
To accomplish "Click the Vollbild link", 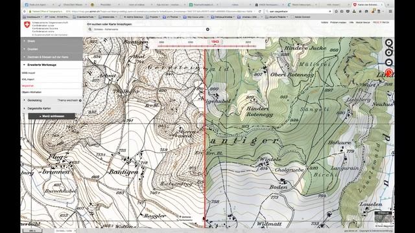I will (324, 23).
